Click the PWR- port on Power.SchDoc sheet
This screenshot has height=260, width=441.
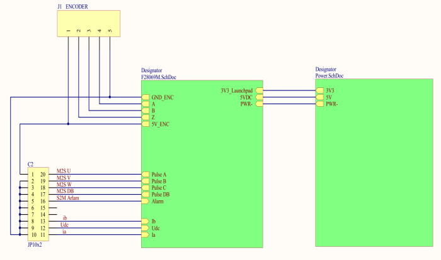[x=320, y=104]
